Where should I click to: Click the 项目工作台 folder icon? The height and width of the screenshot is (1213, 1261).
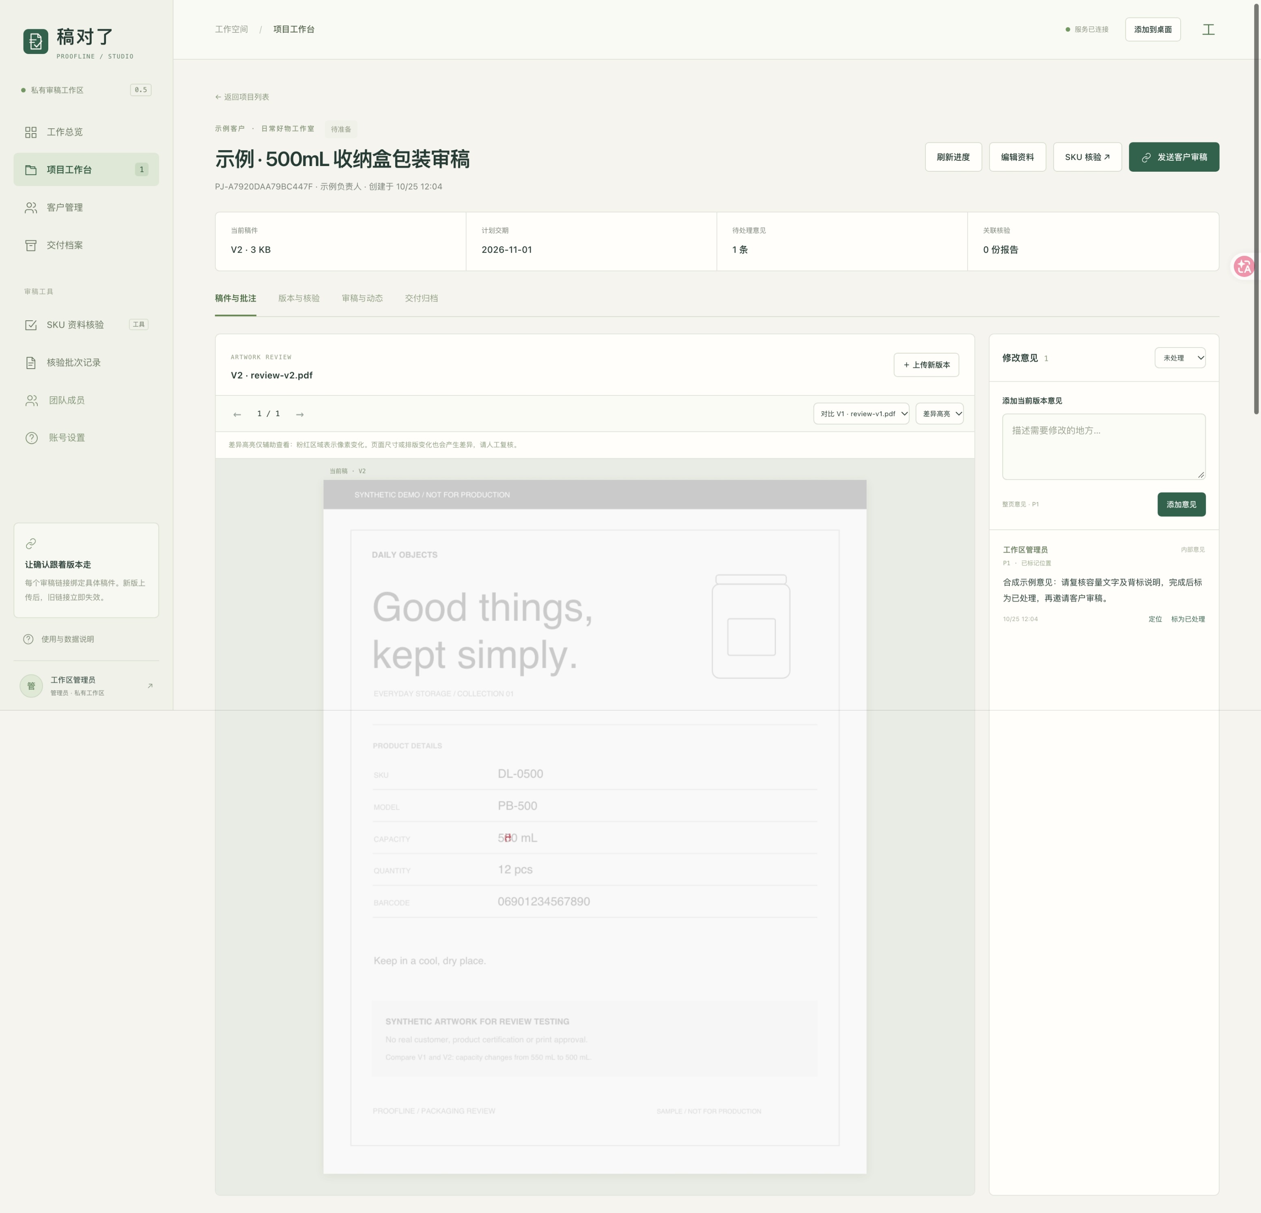[31, 170]
